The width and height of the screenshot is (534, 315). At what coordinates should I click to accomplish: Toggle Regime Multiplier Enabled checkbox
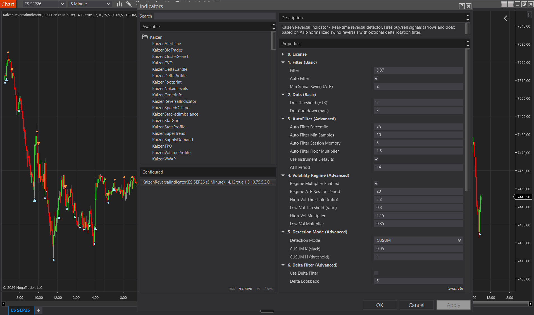(376, 184)
